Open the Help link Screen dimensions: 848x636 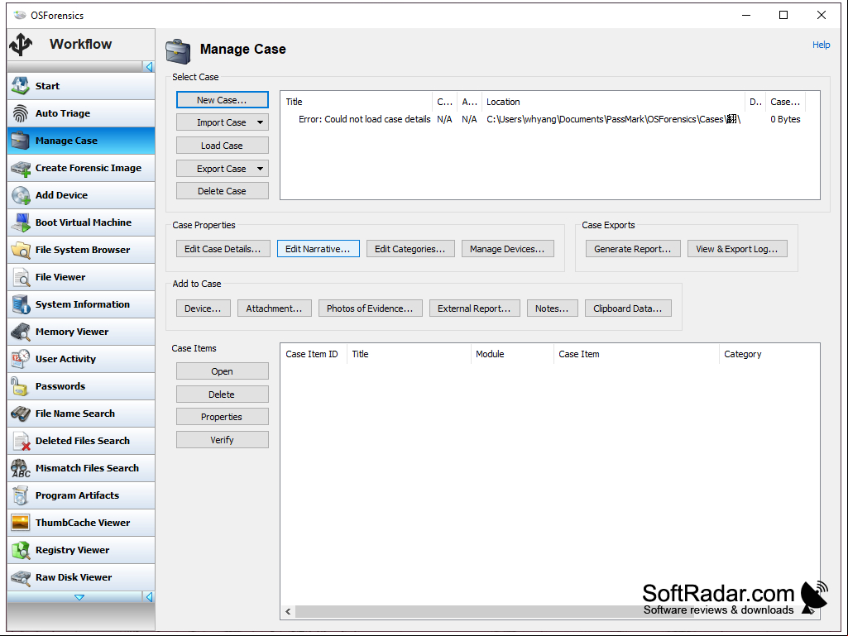coord(821,45)
